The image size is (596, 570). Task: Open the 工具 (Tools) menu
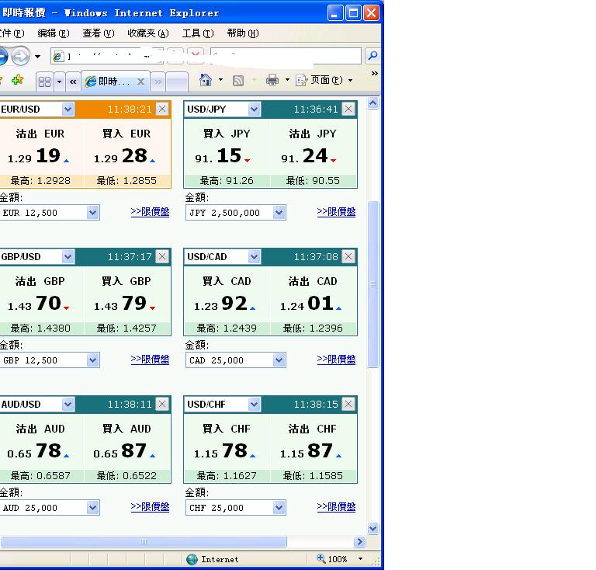click(x=198, y=33)
